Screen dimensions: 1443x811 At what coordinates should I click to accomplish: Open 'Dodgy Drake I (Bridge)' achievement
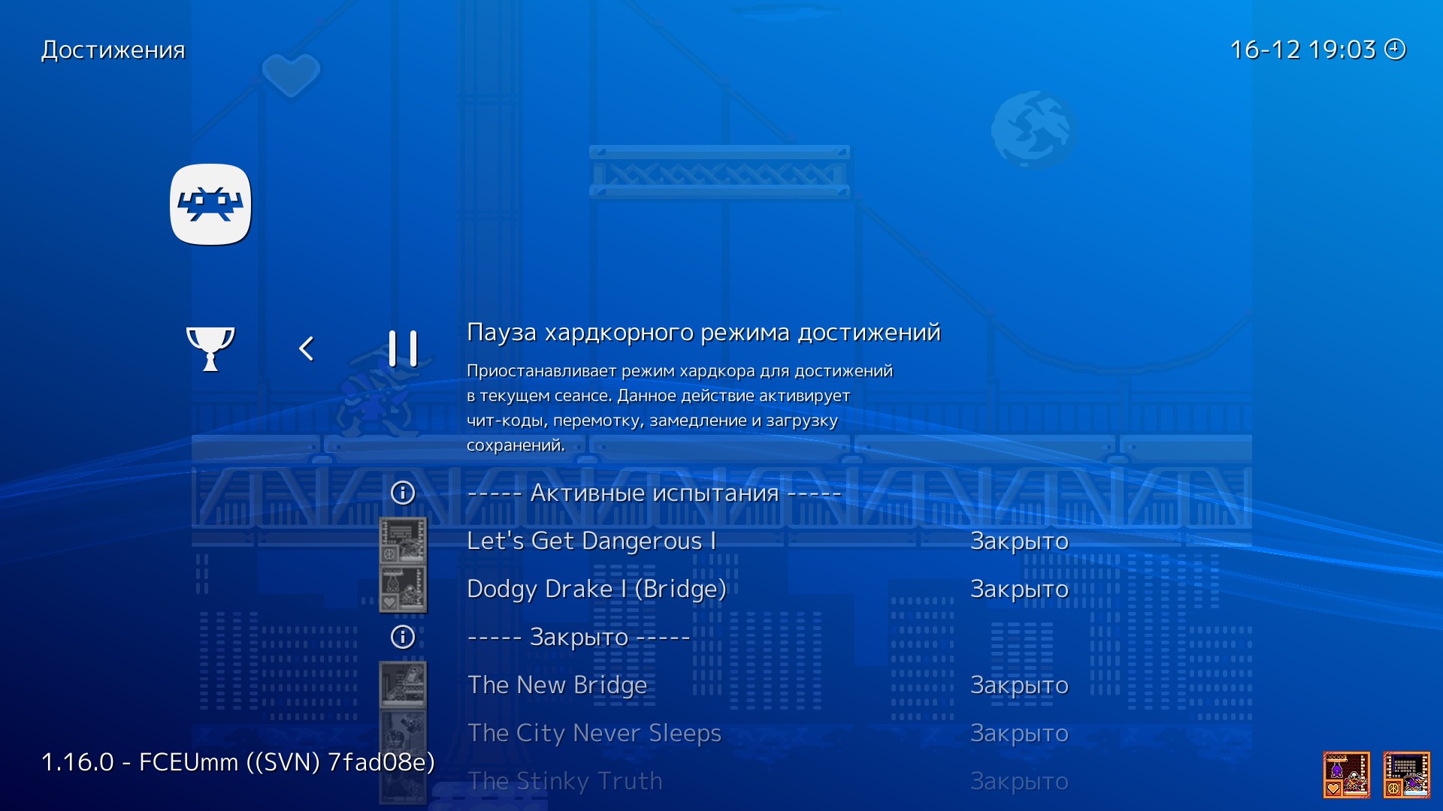point(597,589)
